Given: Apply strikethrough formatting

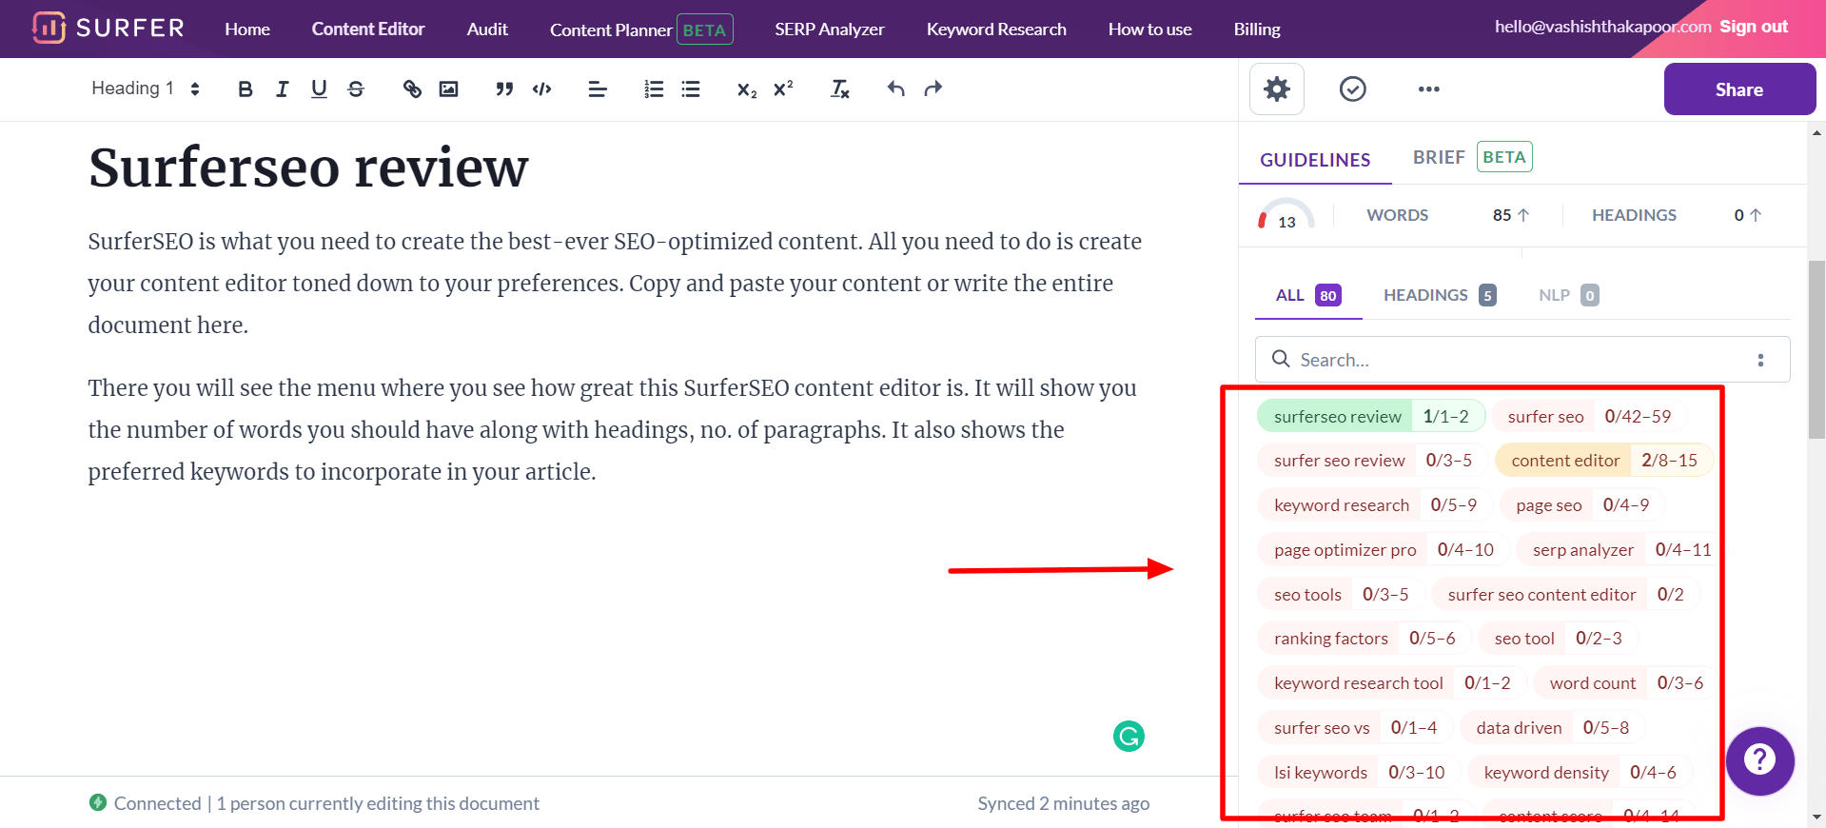Looking at the screenshot, I should (x=356, y=89).
